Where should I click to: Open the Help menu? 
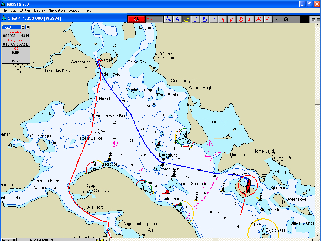coord(88,10)
